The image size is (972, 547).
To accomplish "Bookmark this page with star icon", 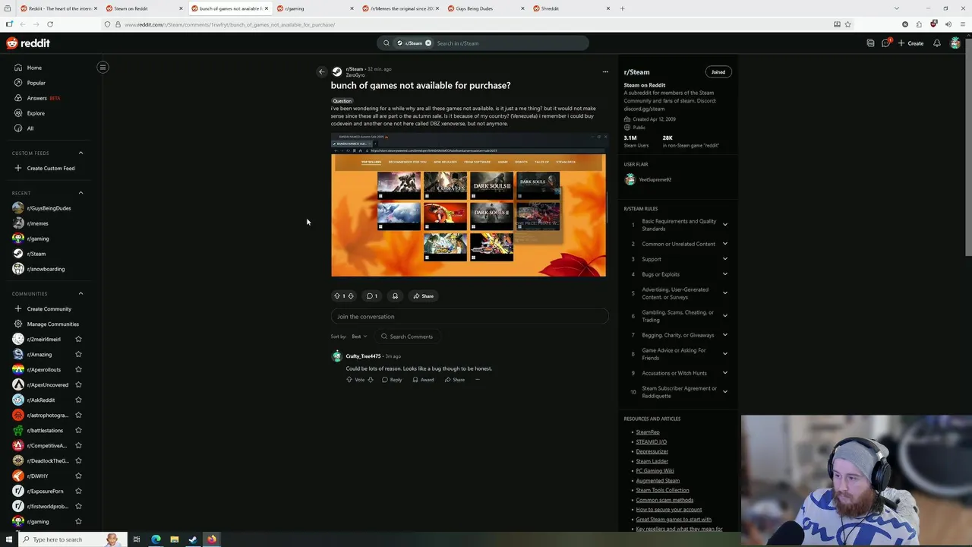I will click(x=847, y=24).
